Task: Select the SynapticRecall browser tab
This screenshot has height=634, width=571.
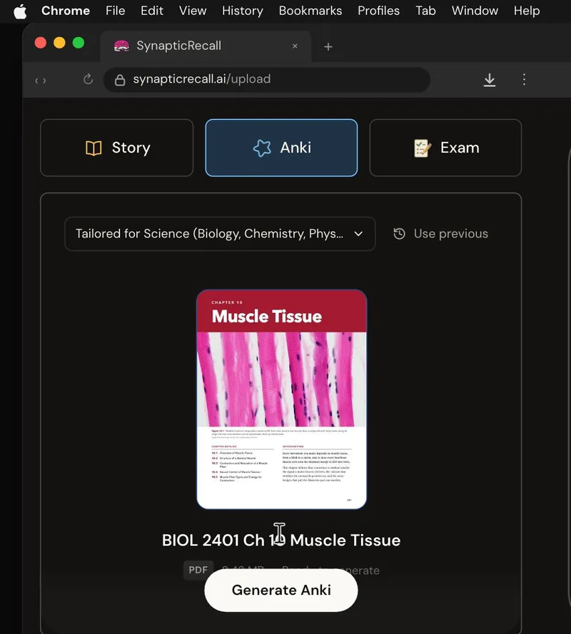Action: pyautogui.click(x=206, y=46)
